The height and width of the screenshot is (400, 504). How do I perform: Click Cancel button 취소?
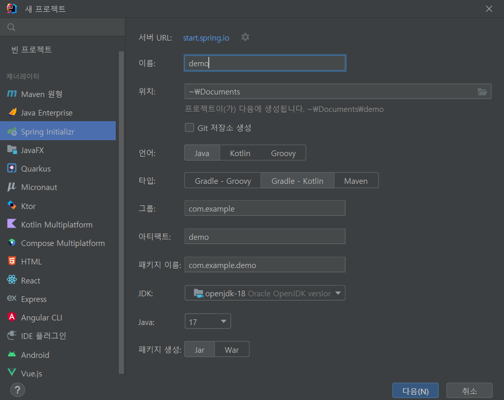tap(469, 391)
